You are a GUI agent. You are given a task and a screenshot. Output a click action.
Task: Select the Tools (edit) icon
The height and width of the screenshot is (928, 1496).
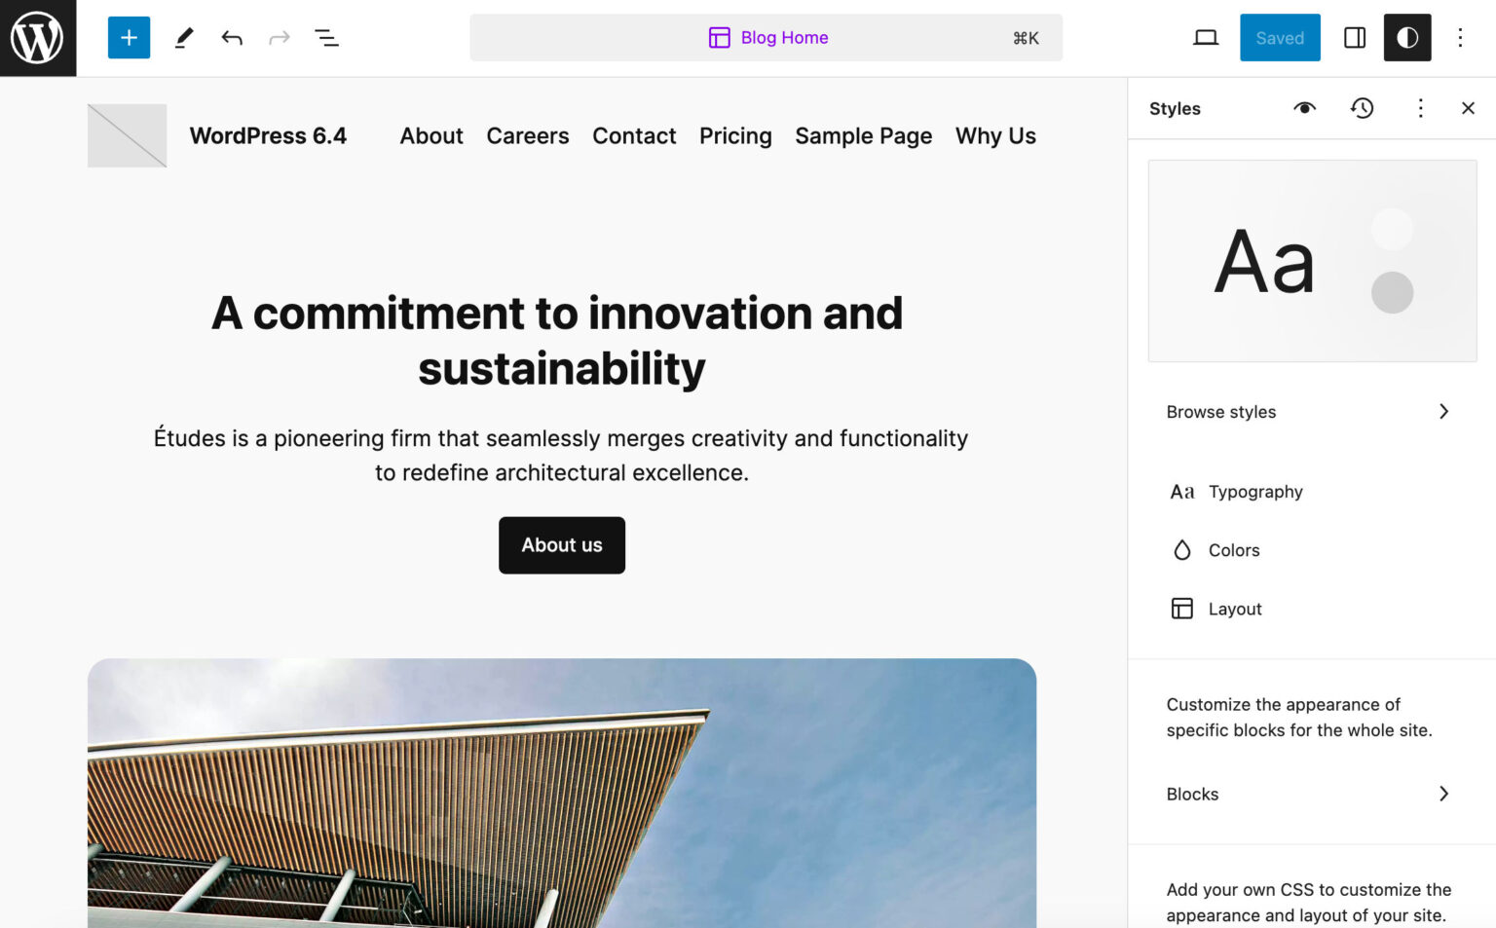pyautogui.click(x=184, y=37)
